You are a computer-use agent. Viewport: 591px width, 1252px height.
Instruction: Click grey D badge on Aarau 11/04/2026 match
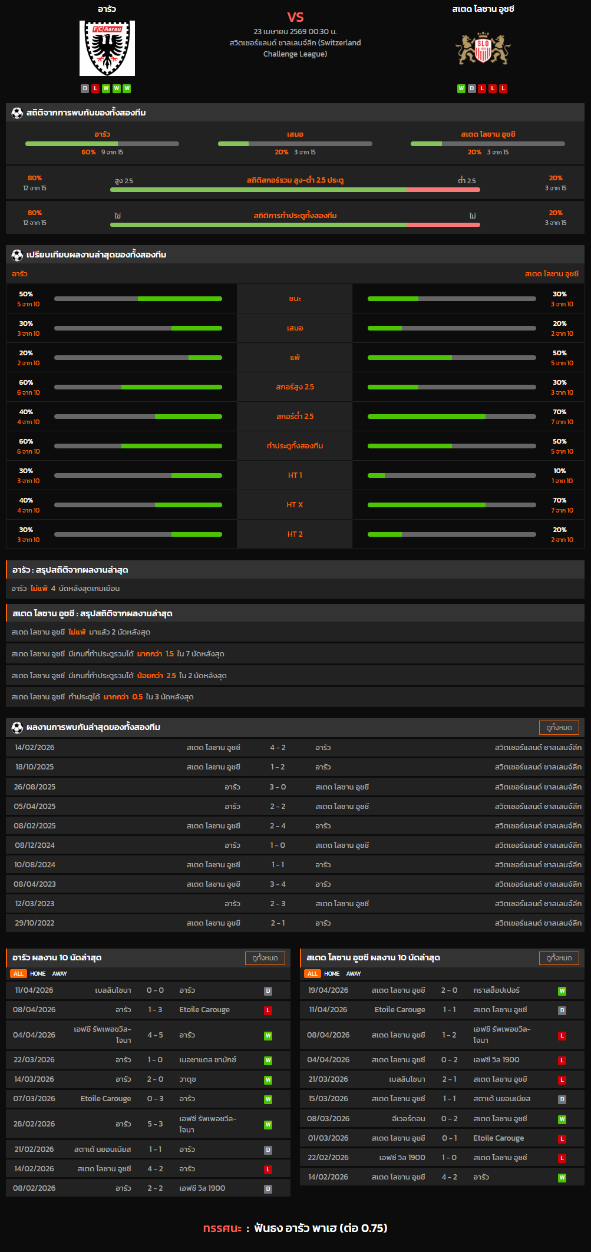coord(268,991)
